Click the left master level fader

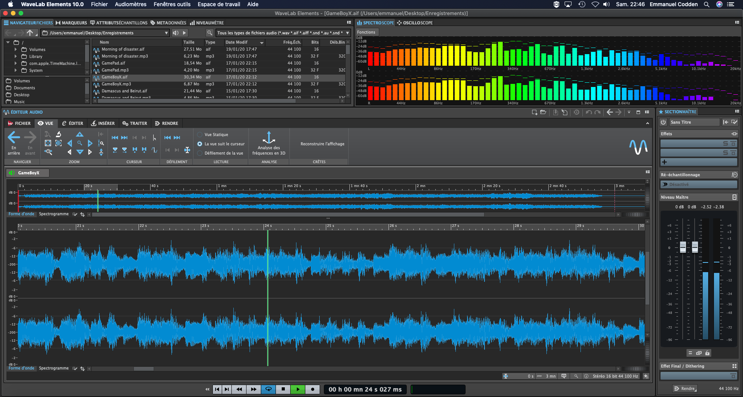click(x=683, y=247)
